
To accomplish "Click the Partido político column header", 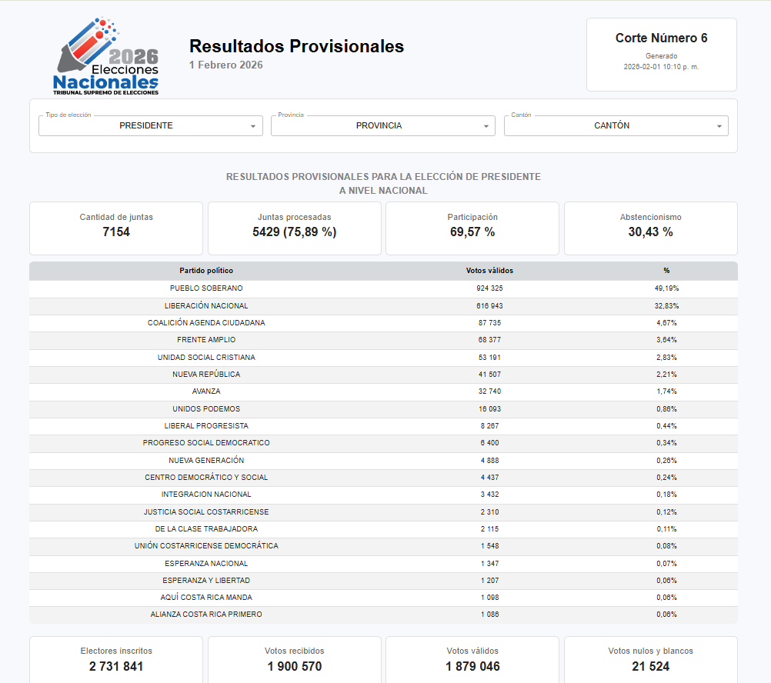I will 206,271.
